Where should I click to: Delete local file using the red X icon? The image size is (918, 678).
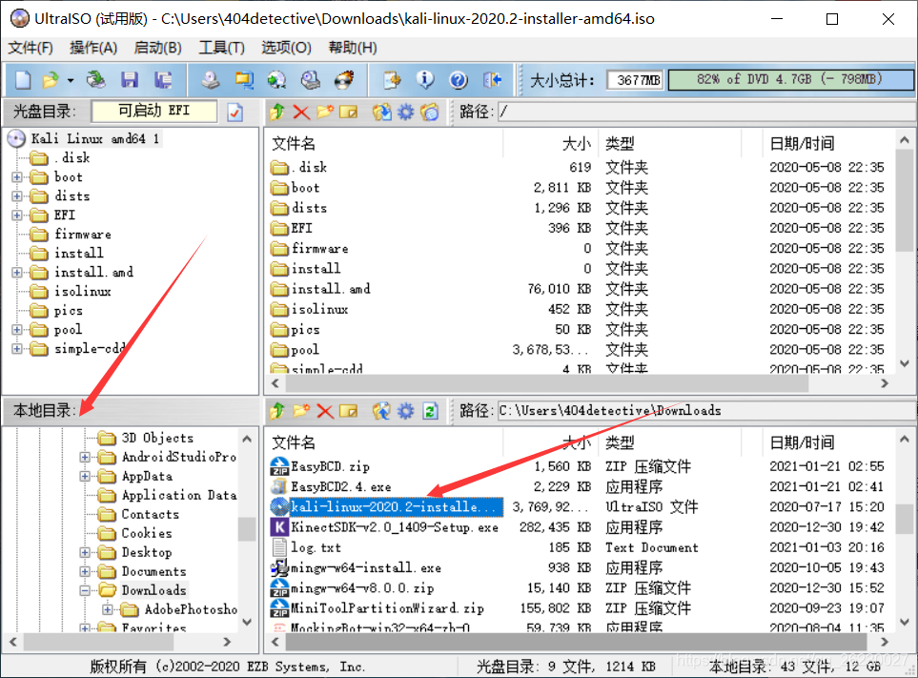325,411
